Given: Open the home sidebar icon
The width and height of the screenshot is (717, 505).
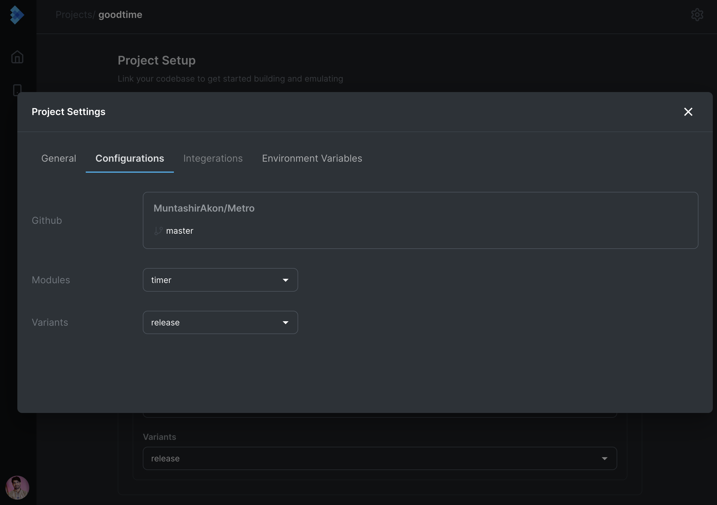Looking at the screenshot, I should [17, 57].
